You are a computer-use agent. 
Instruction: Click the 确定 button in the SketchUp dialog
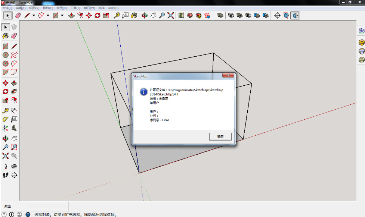coord(220,136)
